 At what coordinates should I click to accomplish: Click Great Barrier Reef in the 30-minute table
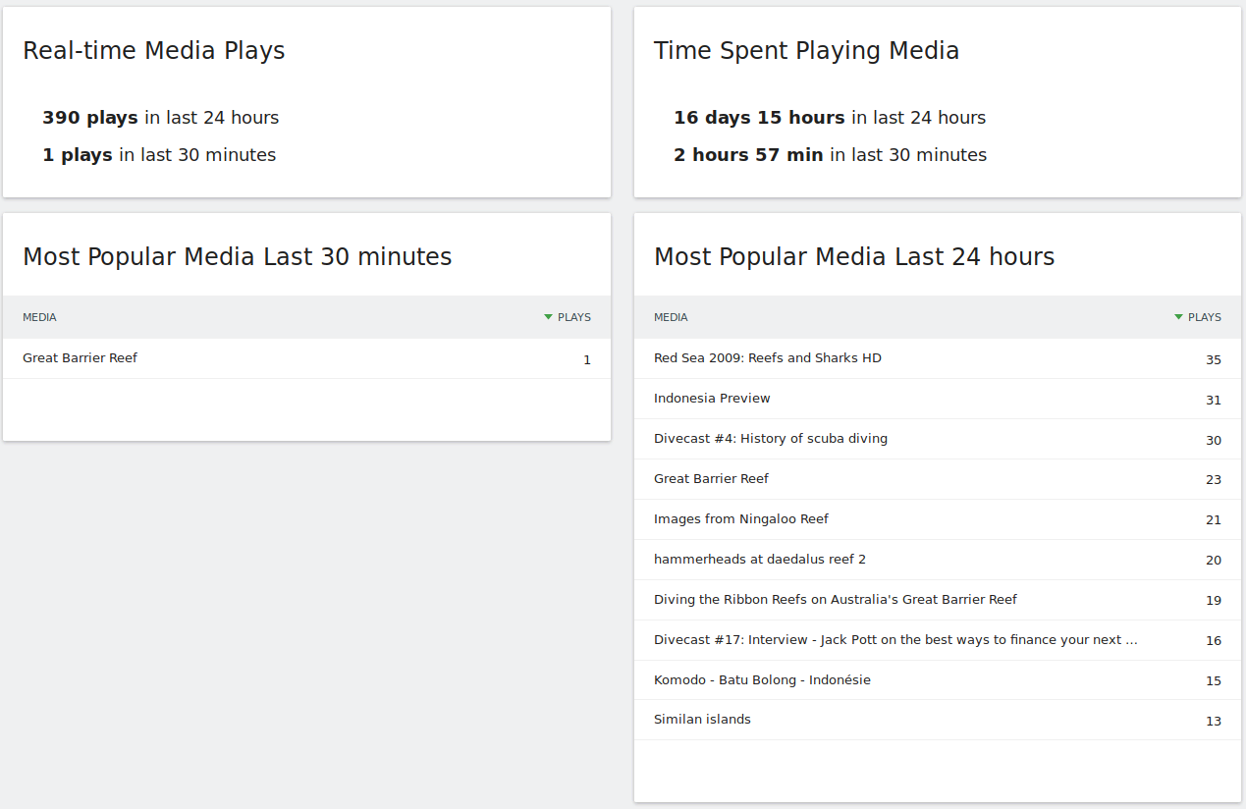point(80,358)
